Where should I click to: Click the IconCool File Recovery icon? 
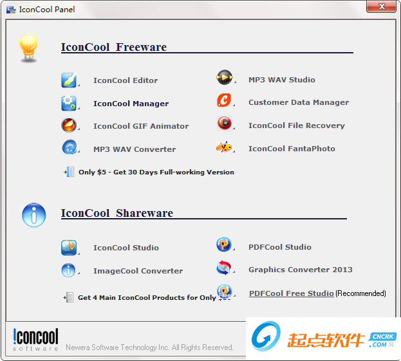point(224,123)
